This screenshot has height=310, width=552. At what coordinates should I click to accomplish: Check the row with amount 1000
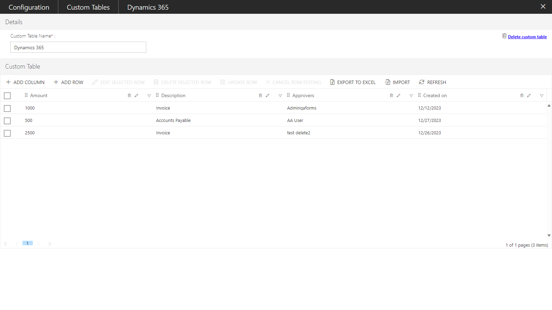pos(7,108)
